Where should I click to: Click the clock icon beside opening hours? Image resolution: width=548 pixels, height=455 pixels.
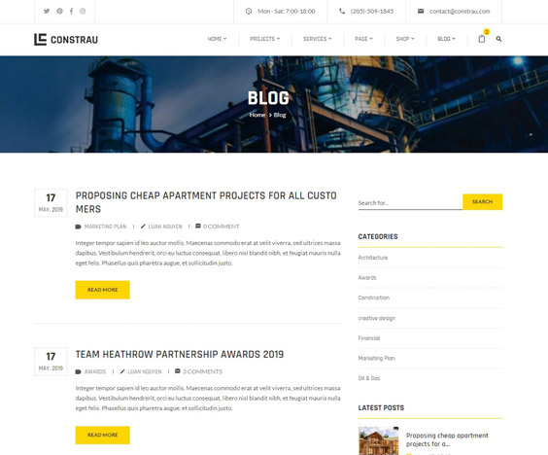click(249, 12)
